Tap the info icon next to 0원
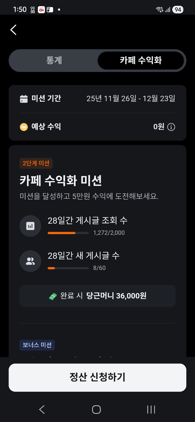The image size is (195, 422). [171, 127]
